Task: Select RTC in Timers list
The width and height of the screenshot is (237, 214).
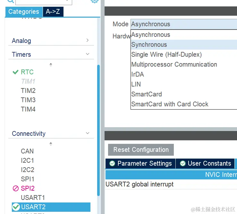Action: pyautogui.click(x=27, y=72)
